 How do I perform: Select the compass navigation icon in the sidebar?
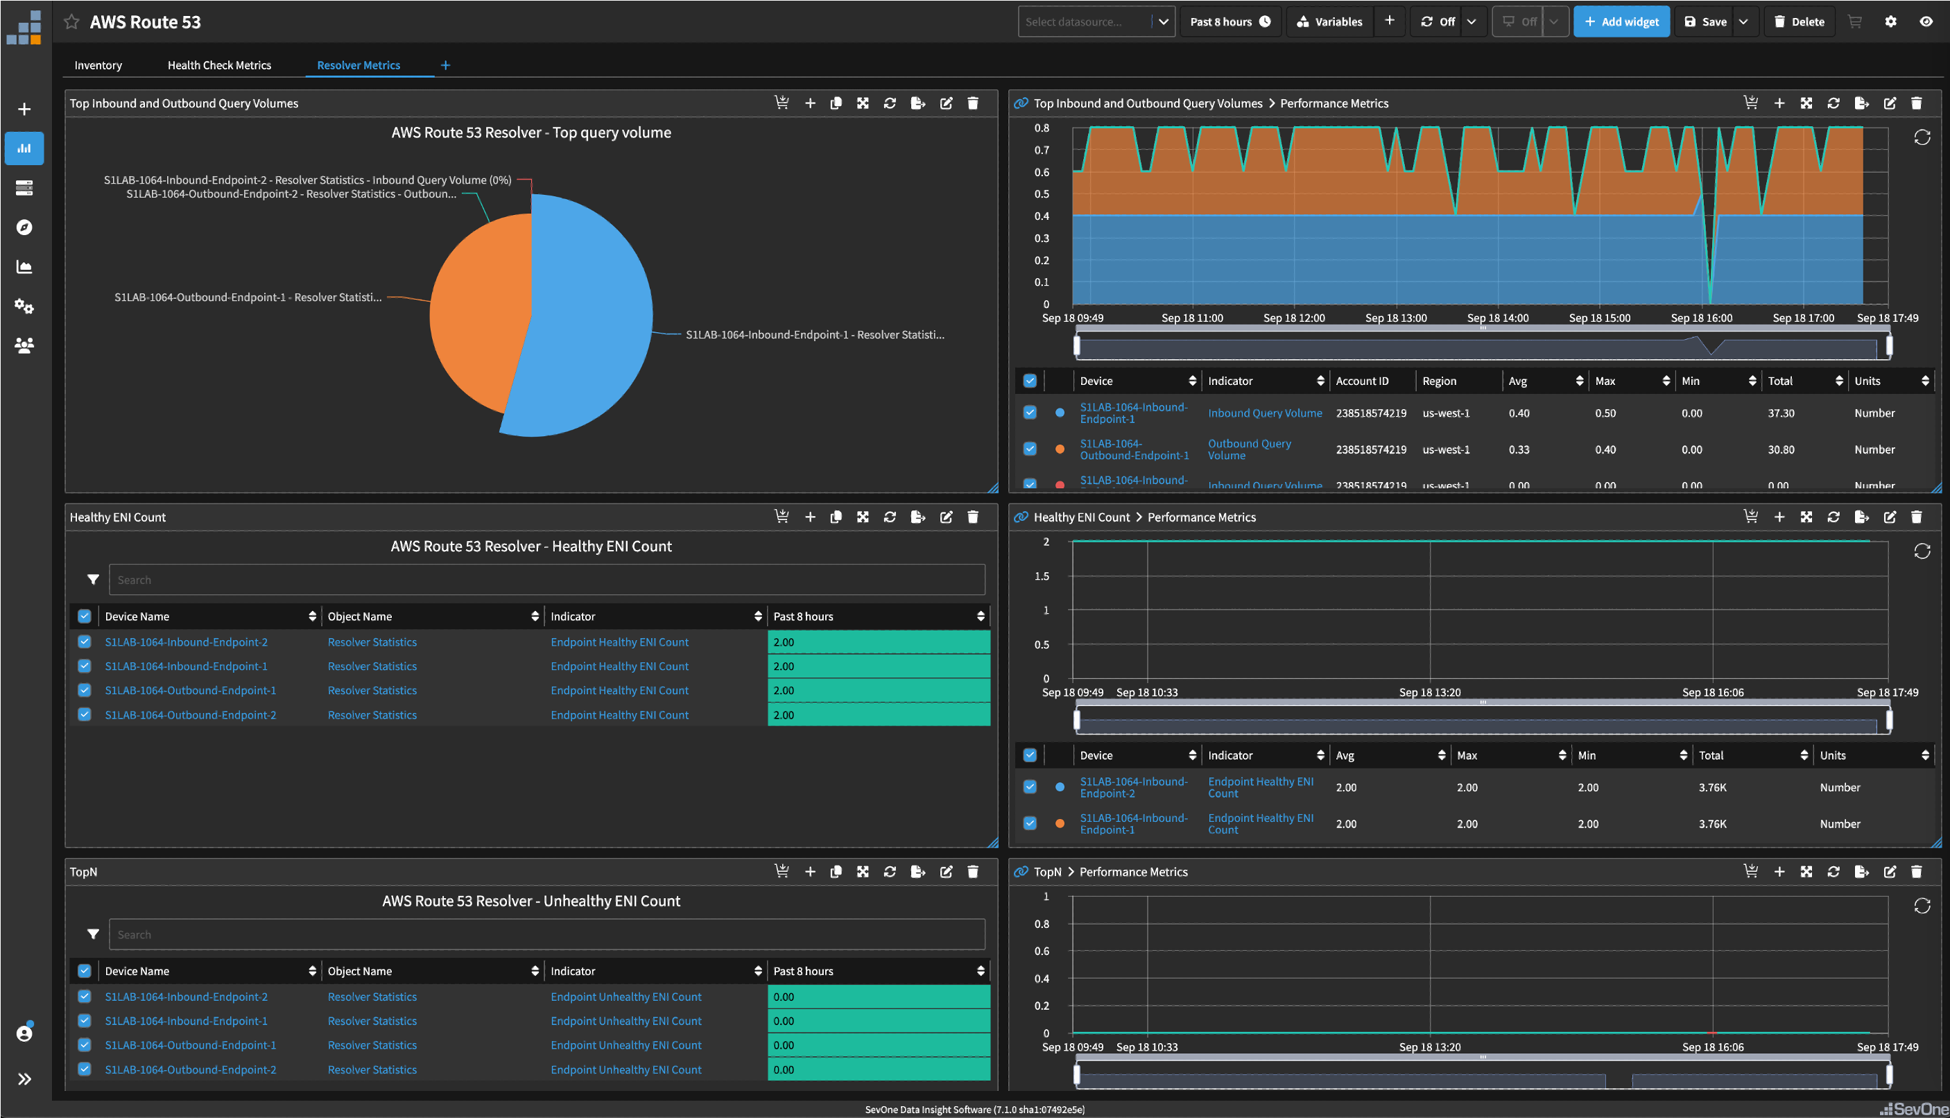coord(24,227)
